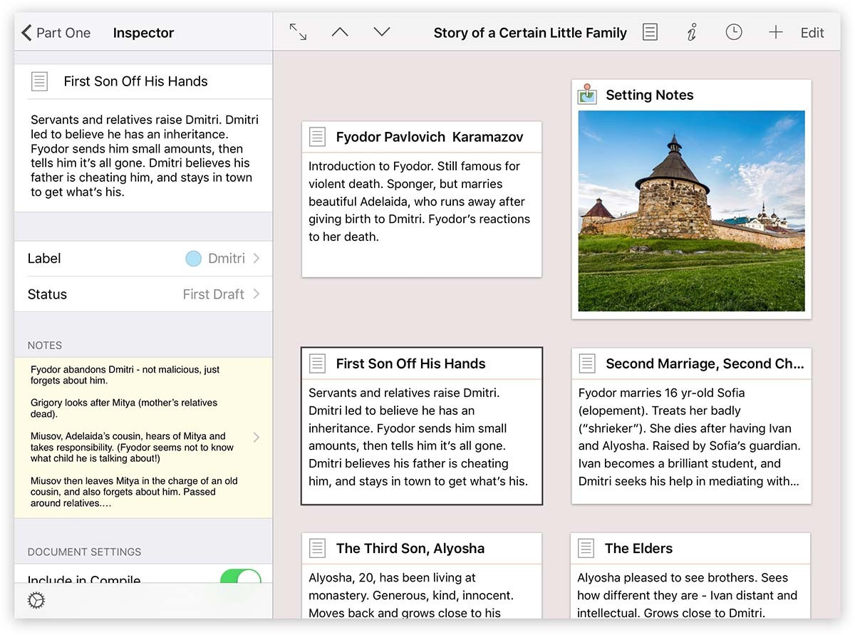
Task: Expand the Label row set to Dmitri
Action: pyautogui.click(x=143, y=259)
